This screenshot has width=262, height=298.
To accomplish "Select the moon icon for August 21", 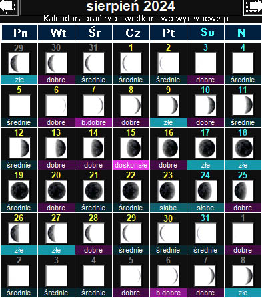I will 93,191.
